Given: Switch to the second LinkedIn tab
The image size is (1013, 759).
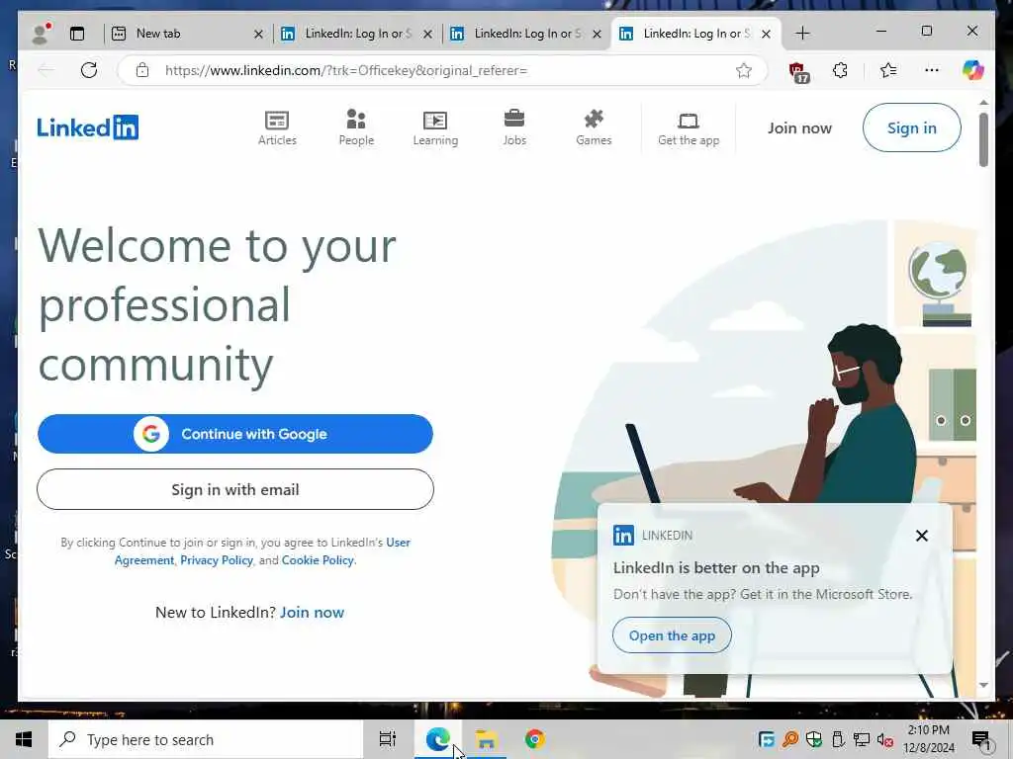Looking at the screenshot, I should click(526, 34).
